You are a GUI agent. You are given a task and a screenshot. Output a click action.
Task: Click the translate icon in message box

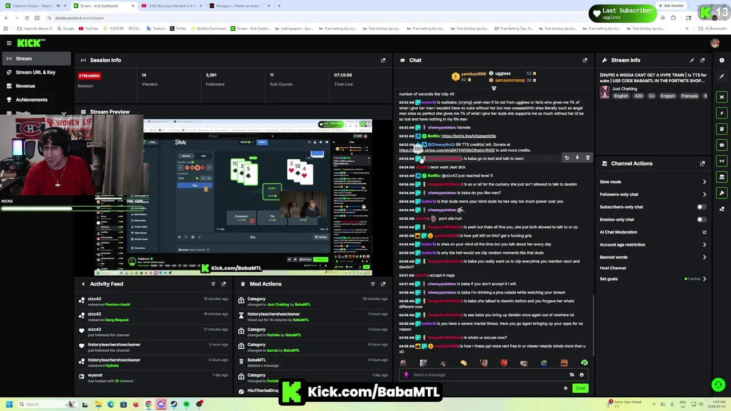[x=572, y=375]
